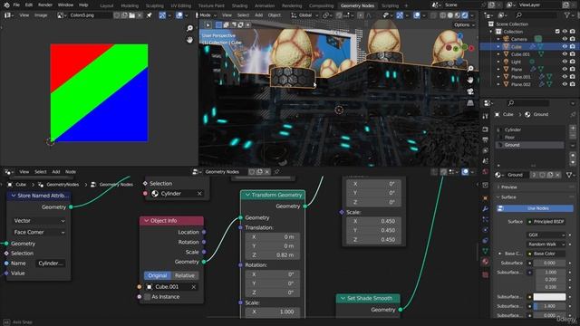Screen dimensions: 580x326
Task: Open World properties tab
Action: pyautogui.click(x=486, y=172)
